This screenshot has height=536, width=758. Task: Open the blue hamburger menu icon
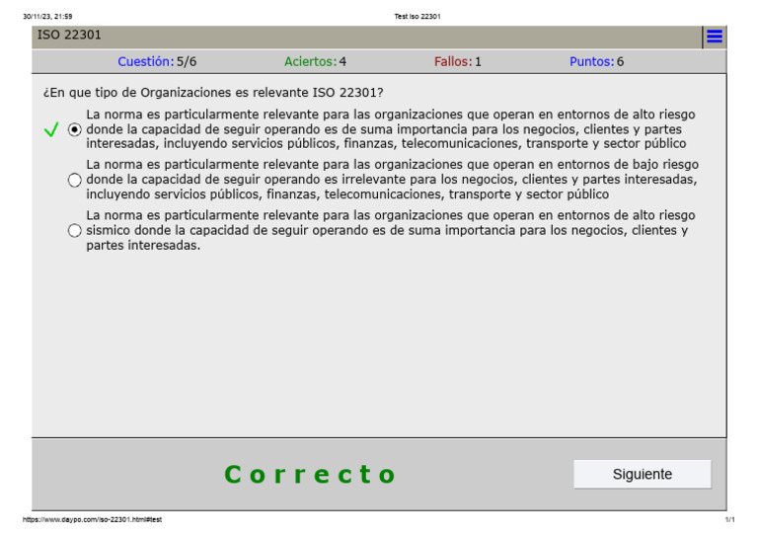[715, 37]
